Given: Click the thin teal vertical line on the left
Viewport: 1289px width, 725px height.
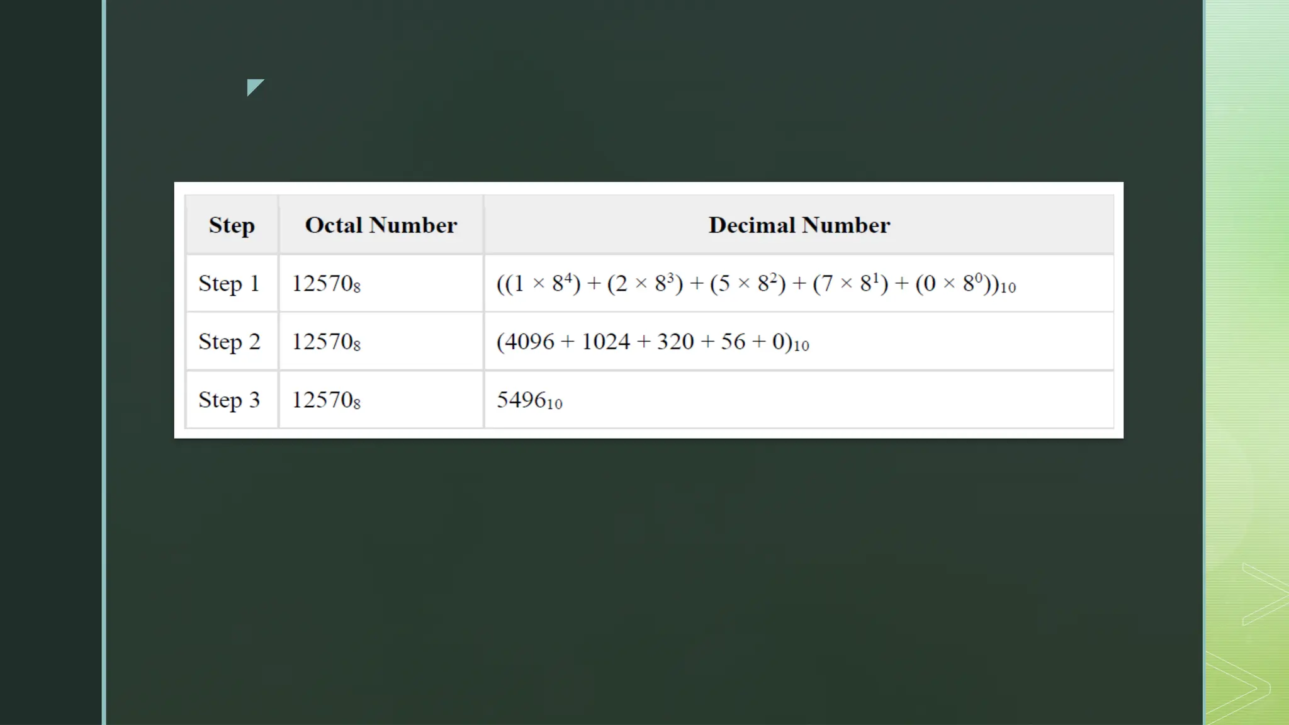Looking at the screenshot, I should [x=104, y=362].
